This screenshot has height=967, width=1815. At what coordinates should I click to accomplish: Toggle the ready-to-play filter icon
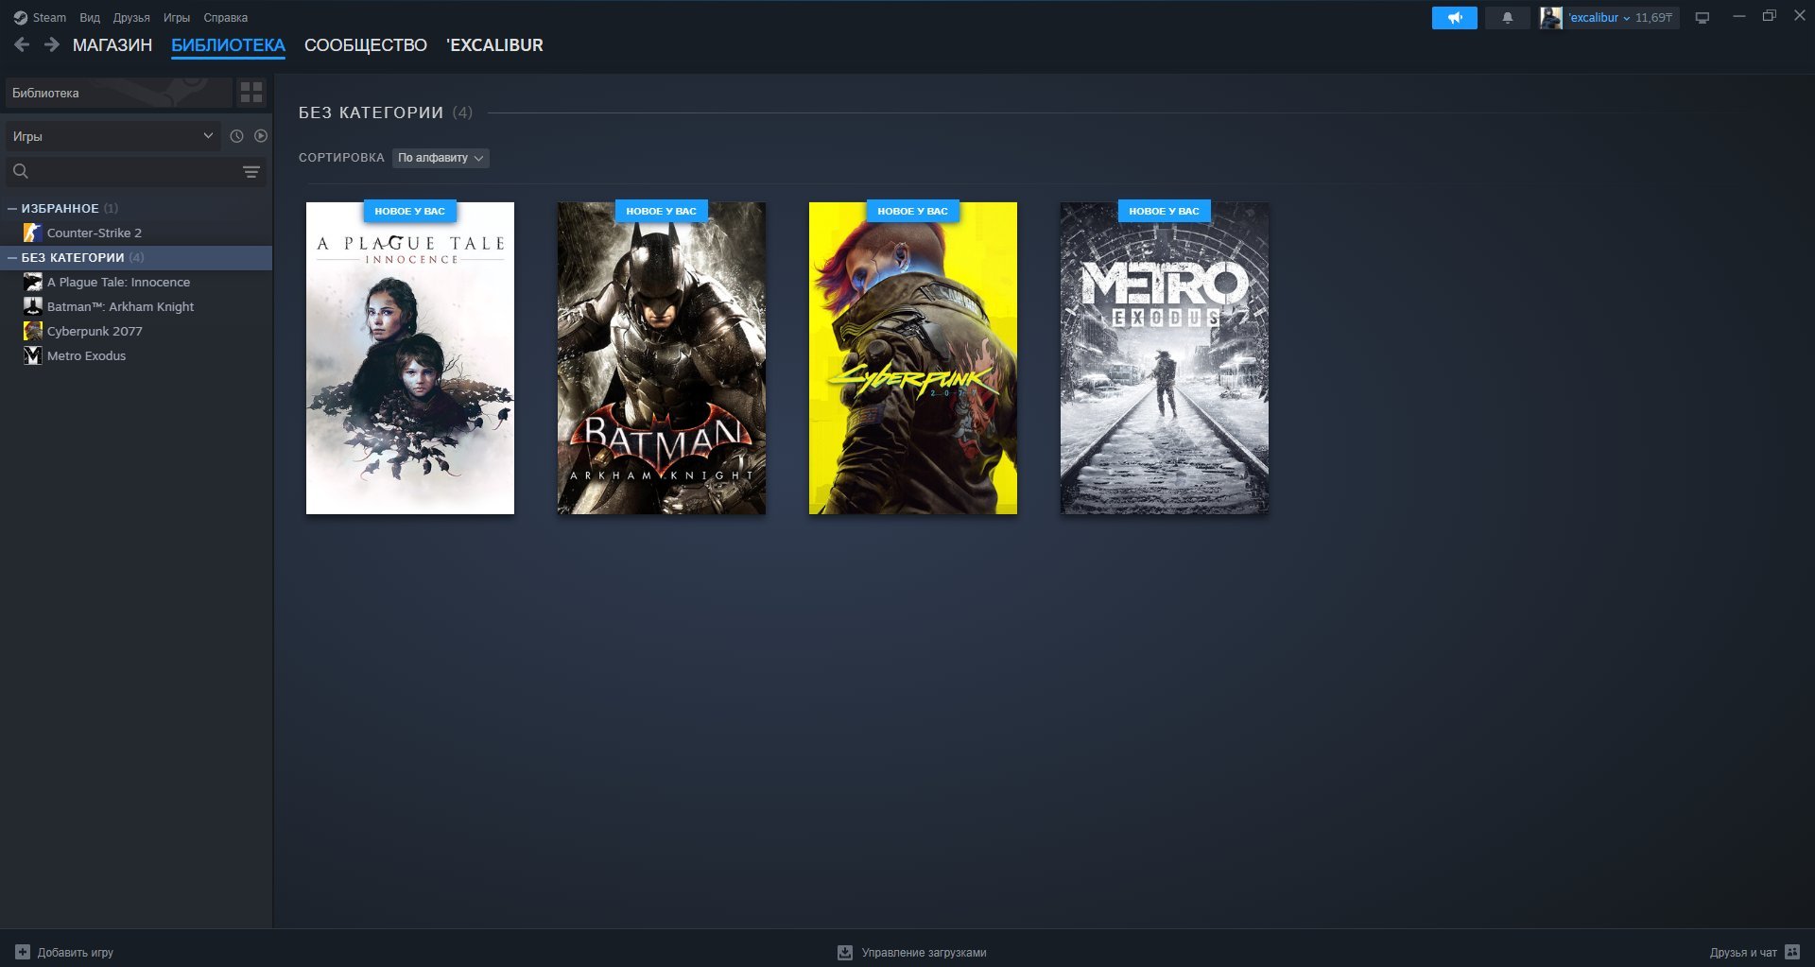coord(261,136)
